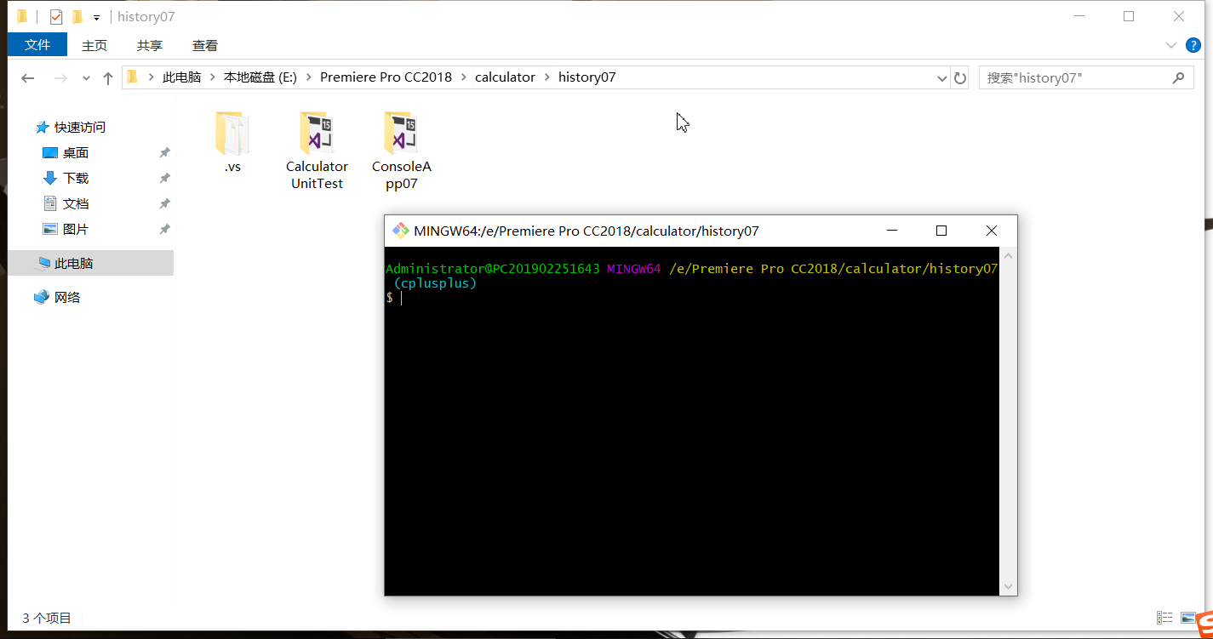The image size is (1213, 639).
Task: Expand the chevron after 此电脑 in address bar
Action: 212,77
